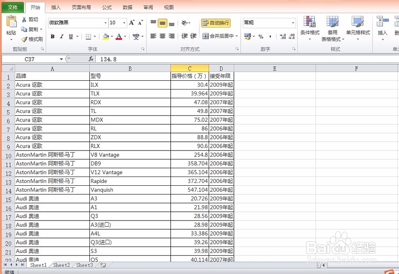Decrease font size with the small A

tap(140, 23)
